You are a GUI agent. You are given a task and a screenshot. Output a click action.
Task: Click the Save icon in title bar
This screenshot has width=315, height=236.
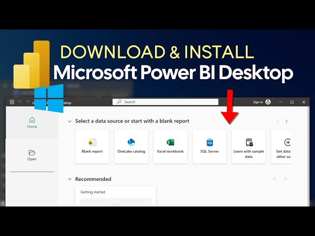coord(12,102)
